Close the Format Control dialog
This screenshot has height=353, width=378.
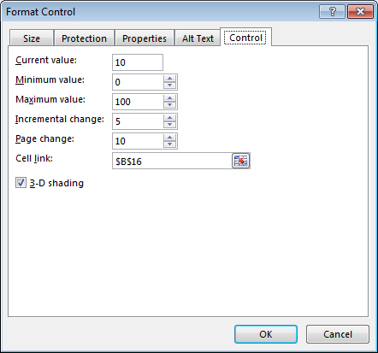360,12
